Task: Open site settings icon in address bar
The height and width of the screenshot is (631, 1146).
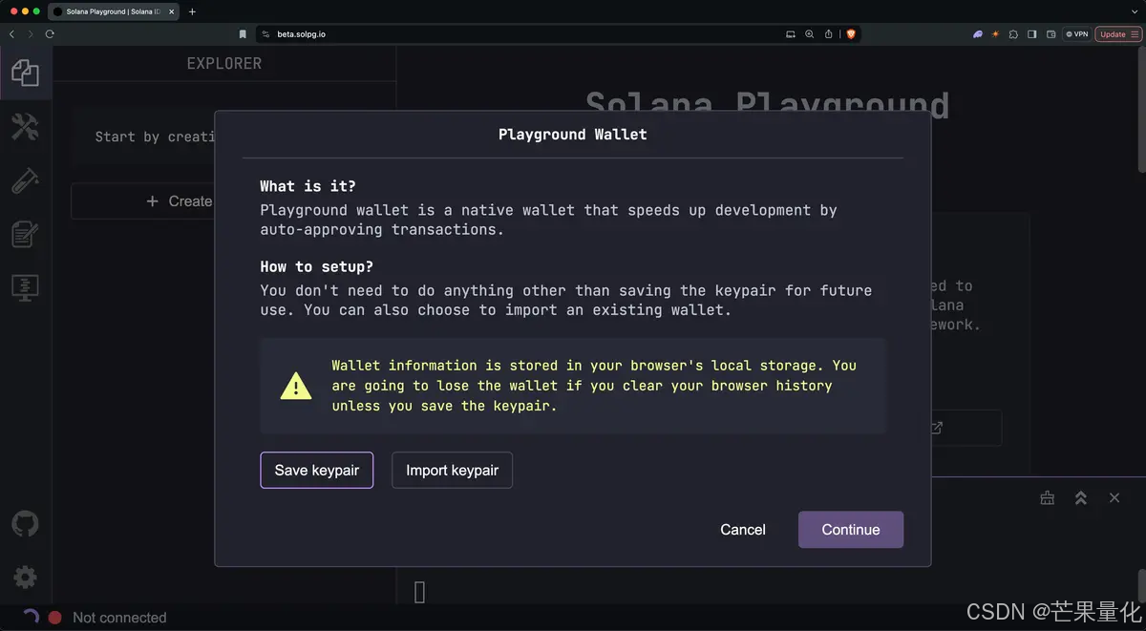Action: pyautogui.click(x=266, y=33)
